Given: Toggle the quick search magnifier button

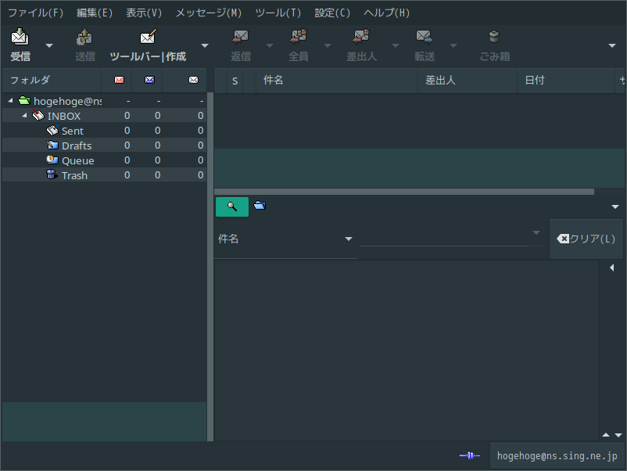Looking at the screenshot, I should coord(231,207).
